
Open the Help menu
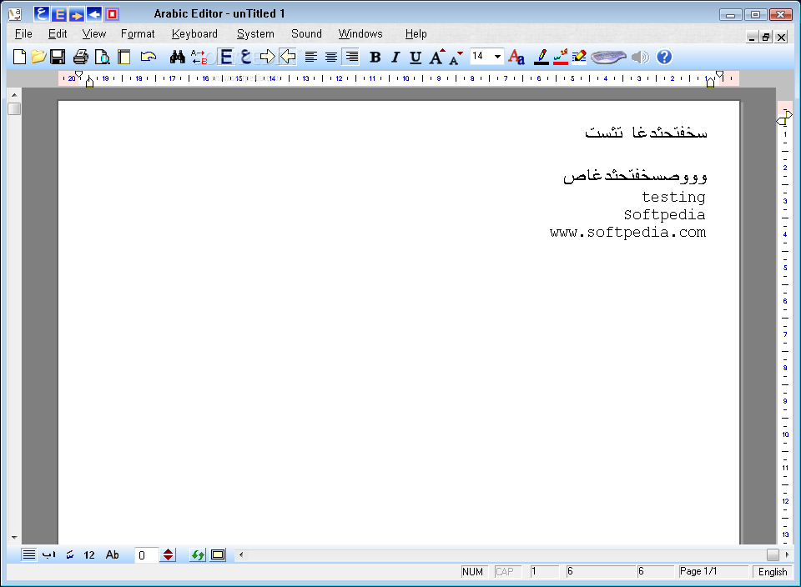coord(416,33)
